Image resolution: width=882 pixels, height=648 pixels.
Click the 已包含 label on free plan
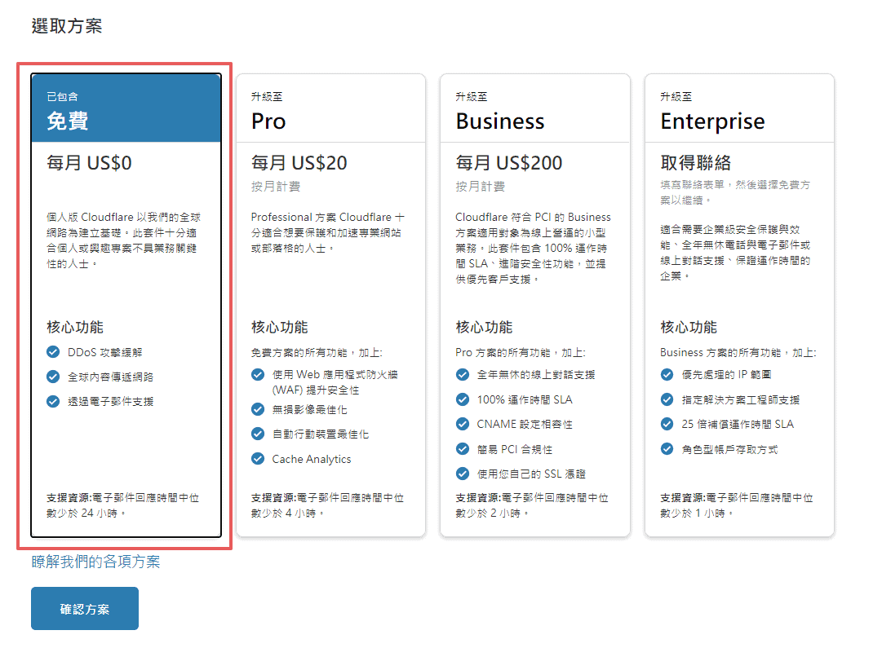pos(62,97)
